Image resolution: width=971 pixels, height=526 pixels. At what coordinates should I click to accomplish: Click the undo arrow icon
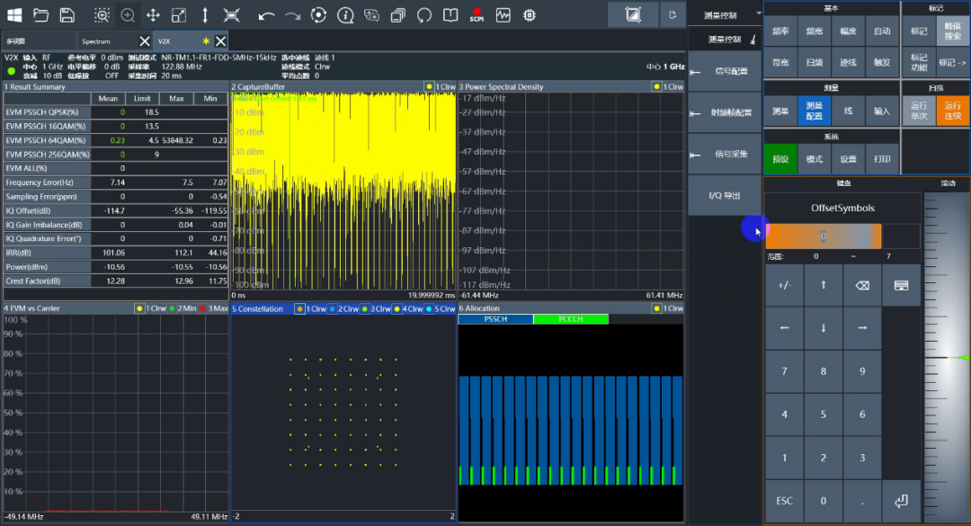coord(266,15)
